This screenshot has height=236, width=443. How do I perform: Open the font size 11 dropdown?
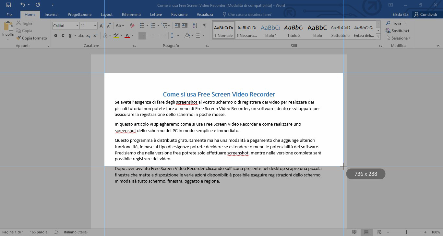click(95, 26)
